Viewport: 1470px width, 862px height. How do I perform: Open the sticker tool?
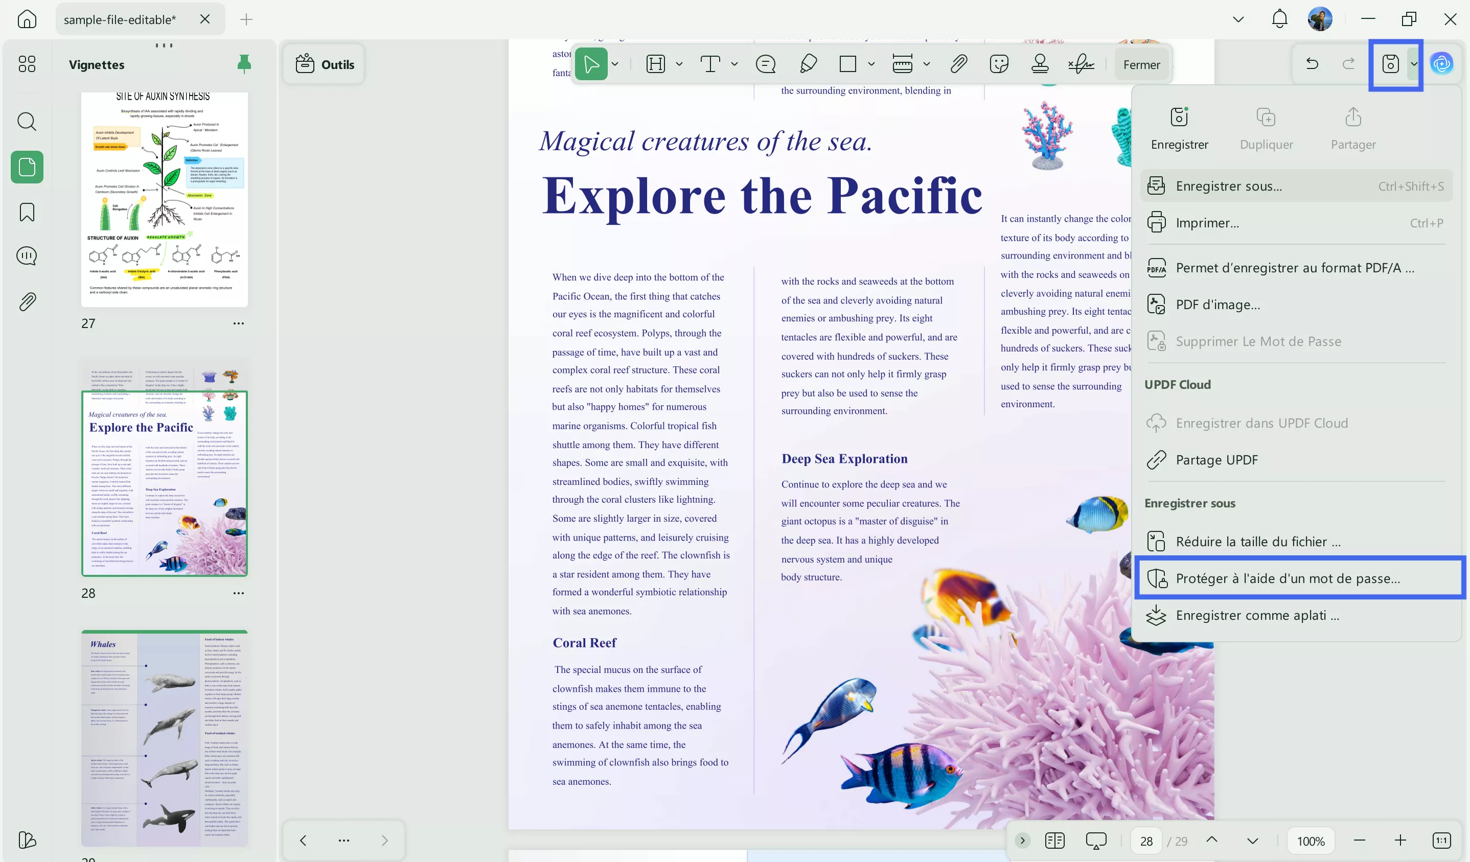tap(999, 63)
